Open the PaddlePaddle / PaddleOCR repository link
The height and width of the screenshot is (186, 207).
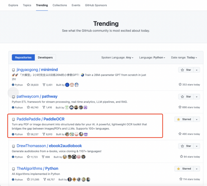coord(41,119)
